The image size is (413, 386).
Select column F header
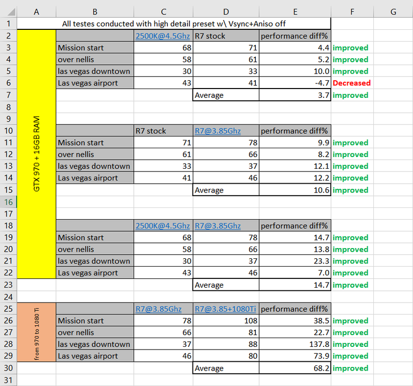[x=352, y=11]
